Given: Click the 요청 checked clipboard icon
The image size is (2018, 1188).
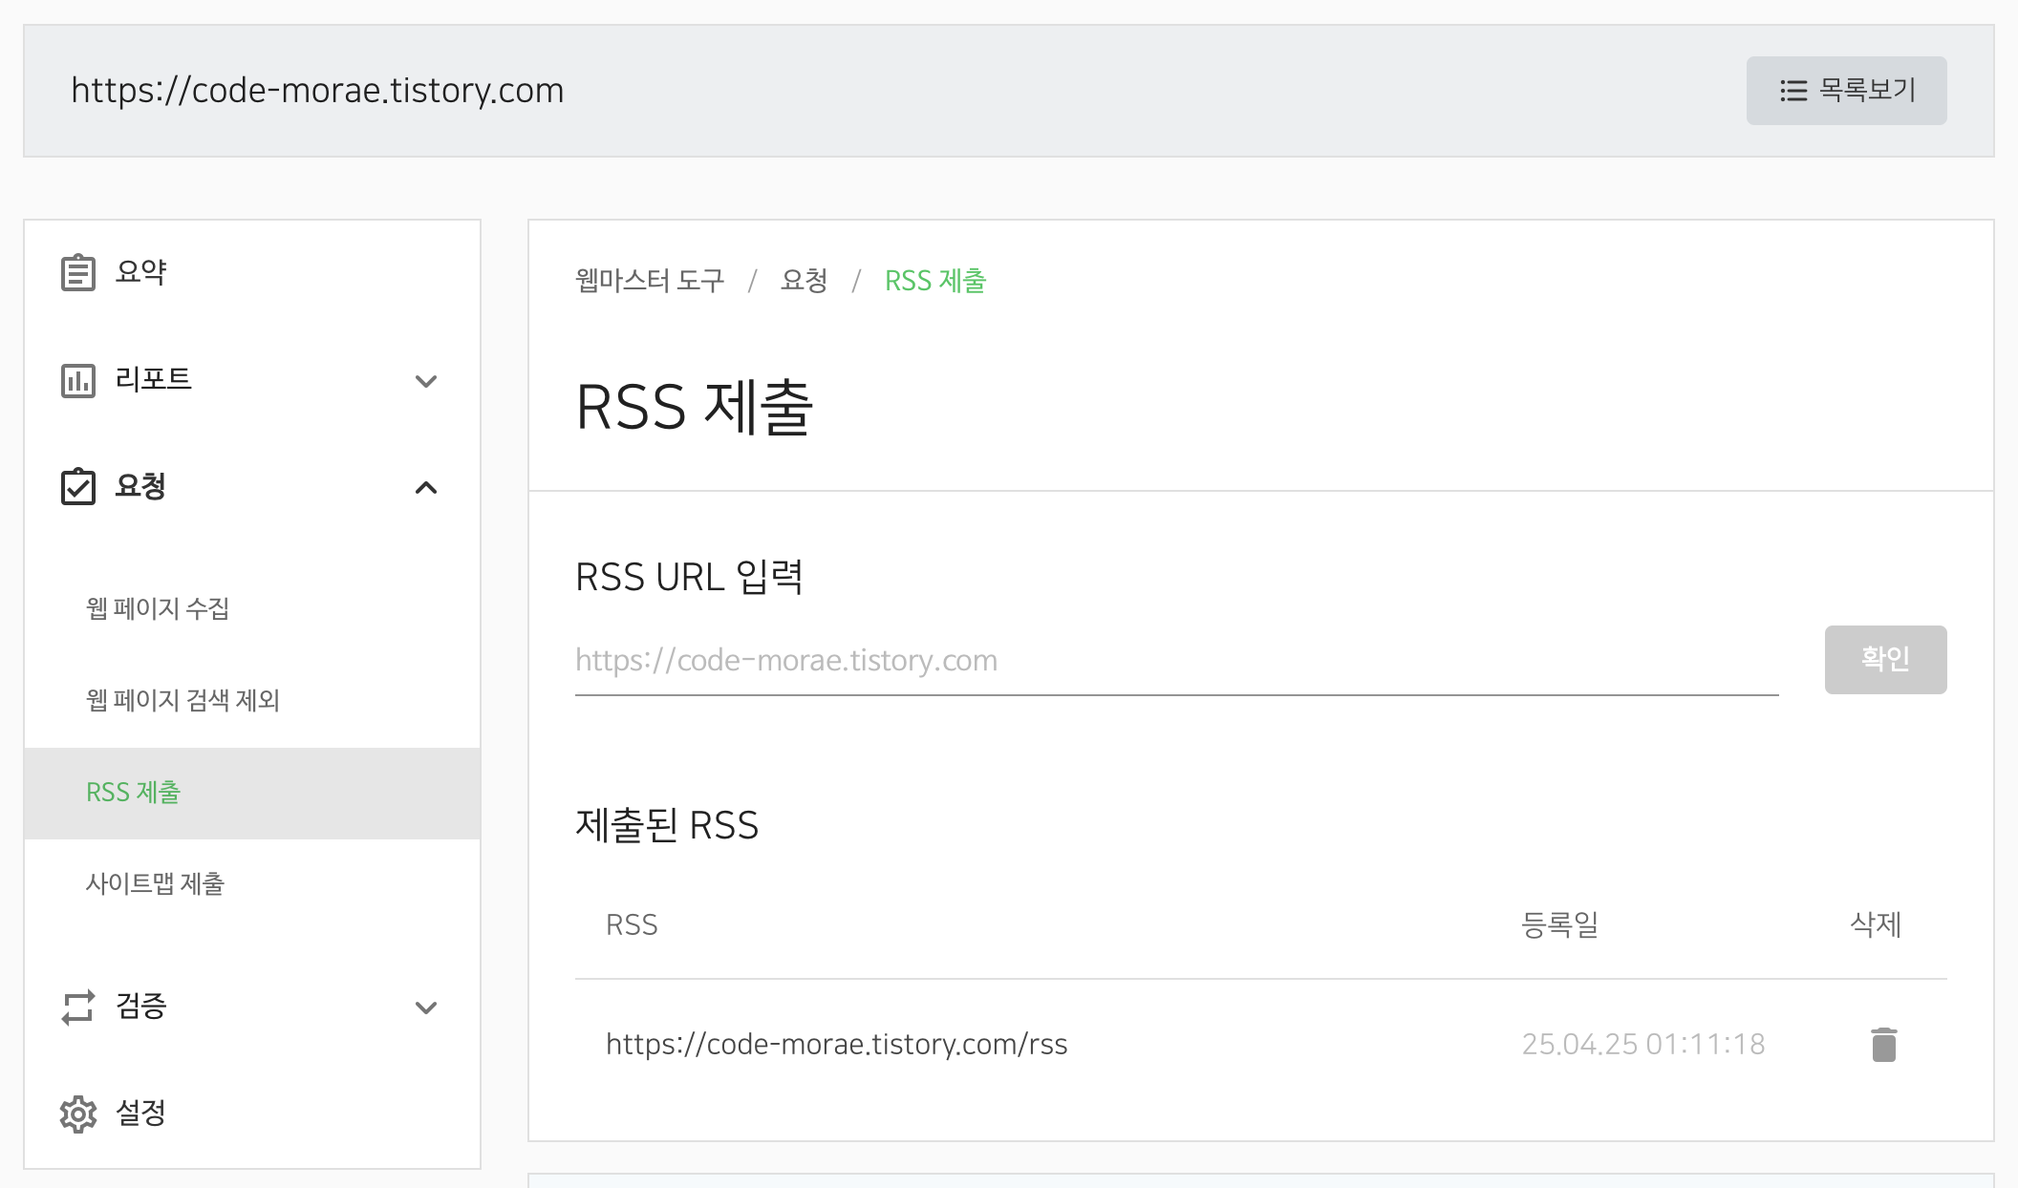Looking at the screenshot, I should tap(78, 486).
